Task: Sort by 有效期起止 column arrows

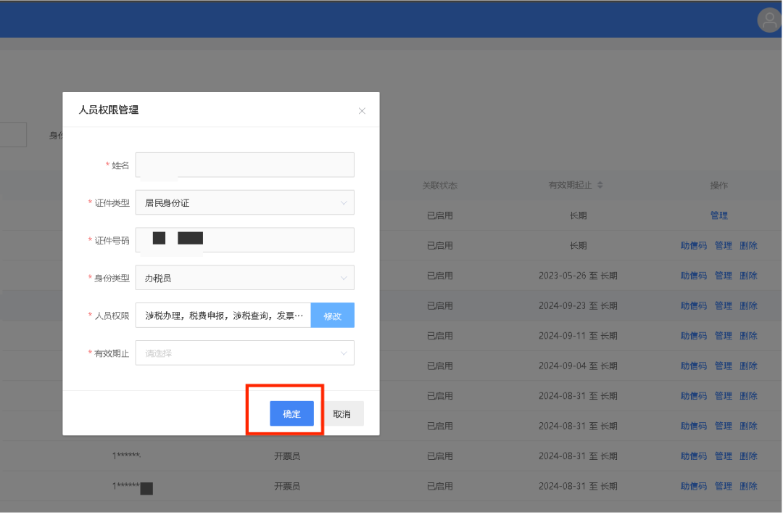Action: [x=600, y=185]
